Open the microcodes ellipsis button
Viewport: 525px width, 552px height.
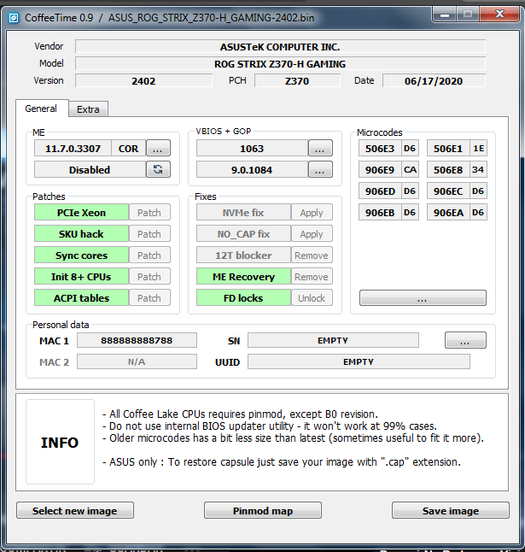[x=423, y=298]
